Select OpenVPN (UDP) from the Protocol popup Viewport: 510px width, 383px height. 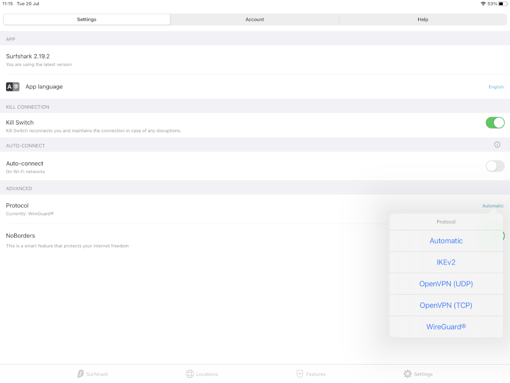pos(446,283)
